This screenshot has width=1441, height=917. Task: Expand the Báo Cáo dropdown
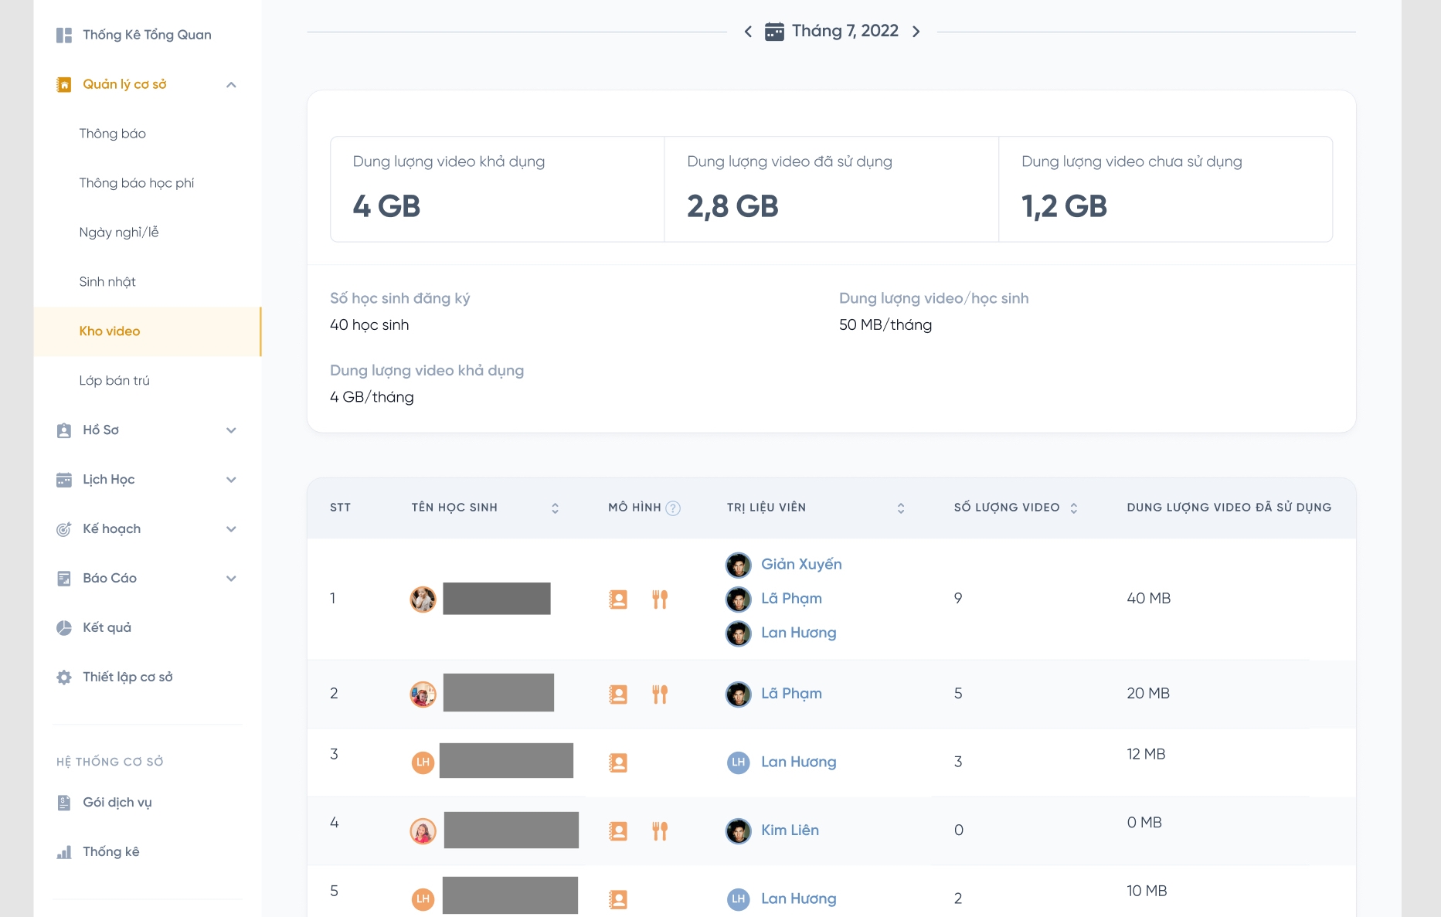pyautogui.click(x=231, y=579)
